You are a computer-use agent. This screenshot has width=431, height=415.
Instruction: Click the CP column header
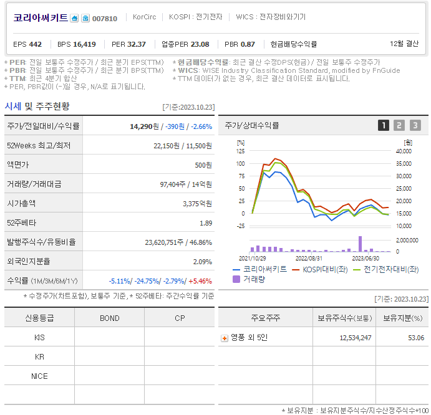click(180, 318)
